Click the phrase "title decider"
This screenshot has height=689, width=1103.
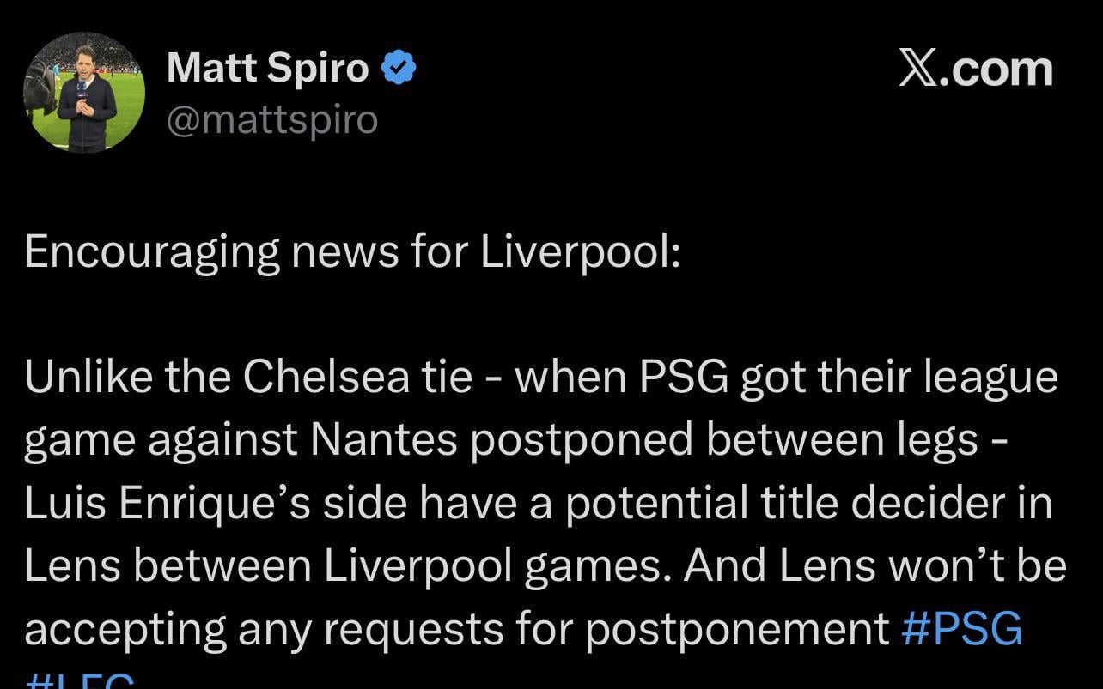pos(875,504)
